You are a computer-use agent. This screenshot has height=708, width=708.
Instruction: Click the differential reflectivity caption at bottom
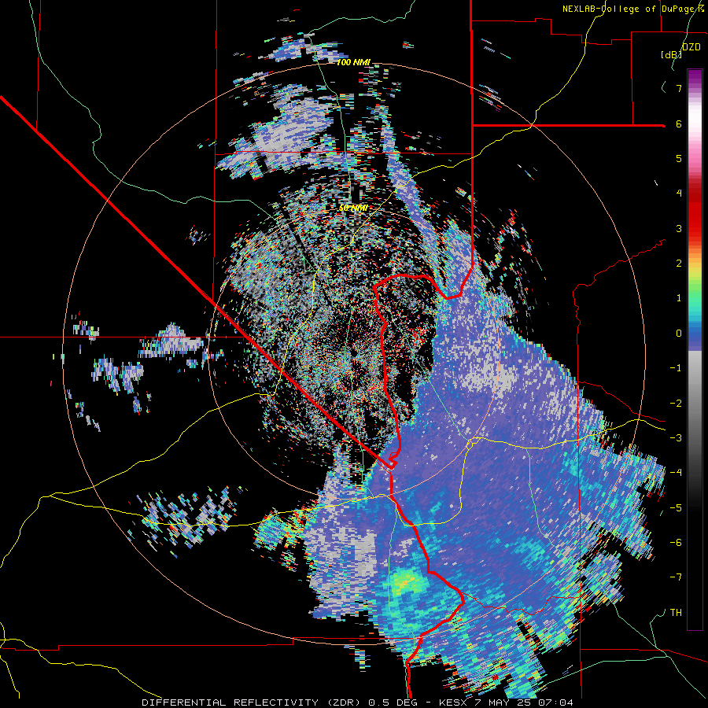[x=357, y=702]
